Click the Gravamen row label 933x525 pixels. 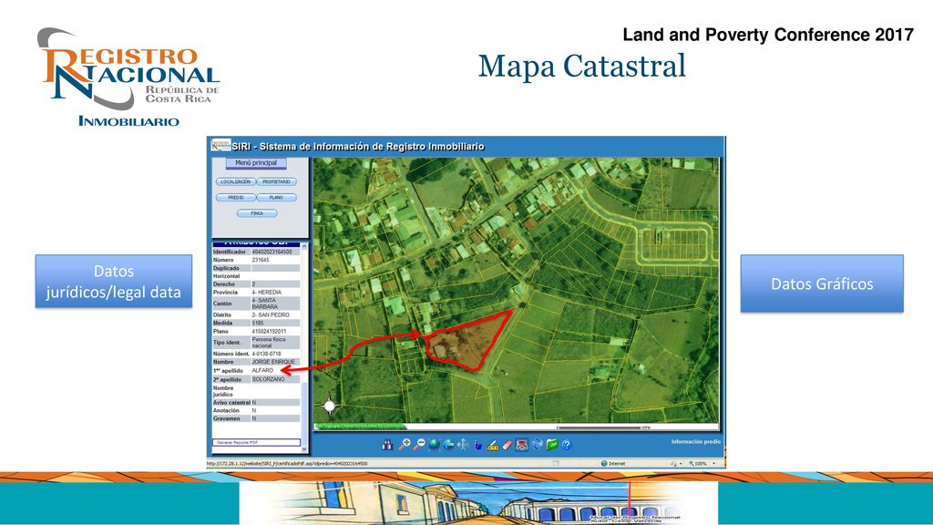(x=226, y=419)
